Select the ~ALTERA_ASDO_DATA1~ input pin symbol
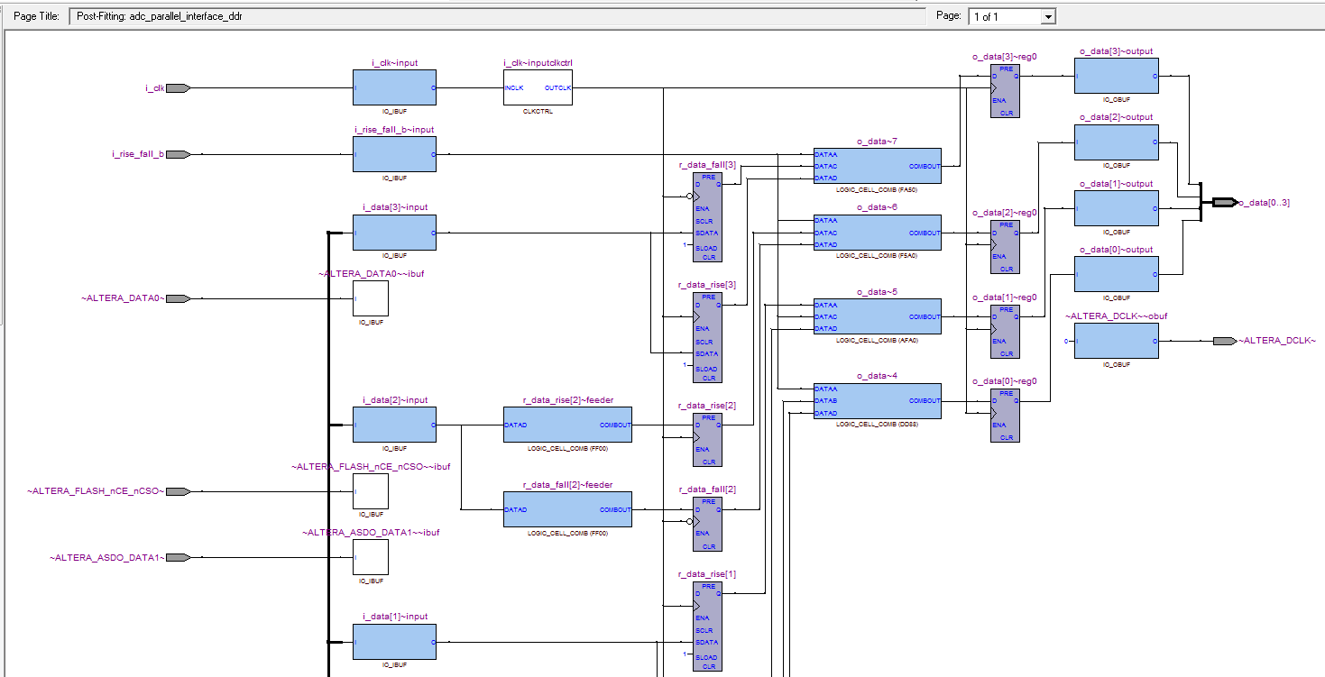1325x677 pixels. point(179,557)
